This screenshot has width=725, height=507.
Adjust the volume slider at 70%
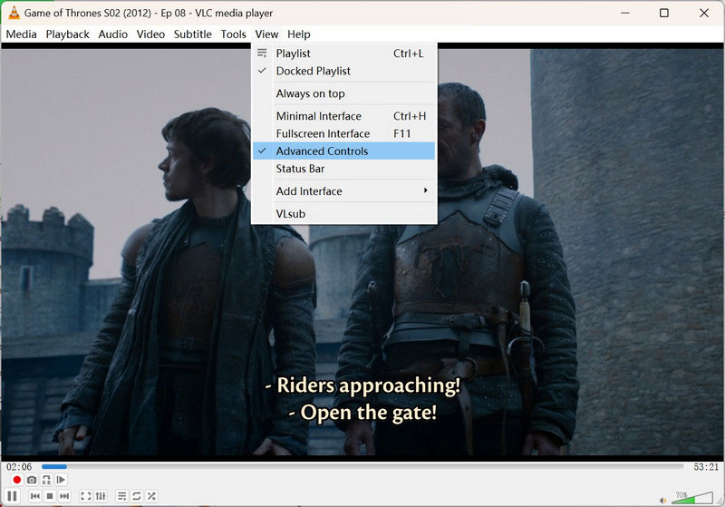[692, 498]
